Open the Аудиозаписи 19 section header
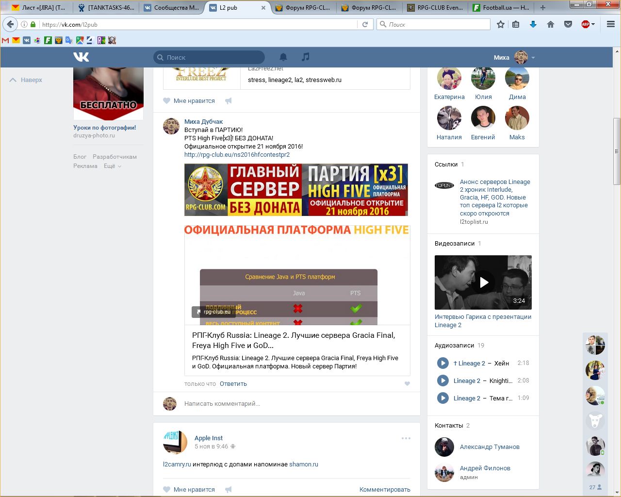 (x=459, y=346)
